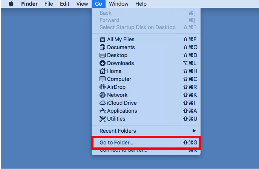Click the Downloads arrow icon
The image size is (259, 169).
coord(103,63)
